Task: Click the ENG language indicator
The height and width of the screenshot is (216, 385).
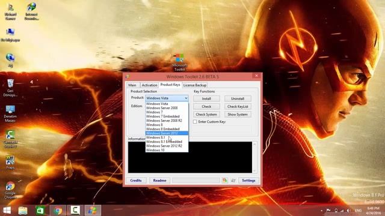Action: 359,211
